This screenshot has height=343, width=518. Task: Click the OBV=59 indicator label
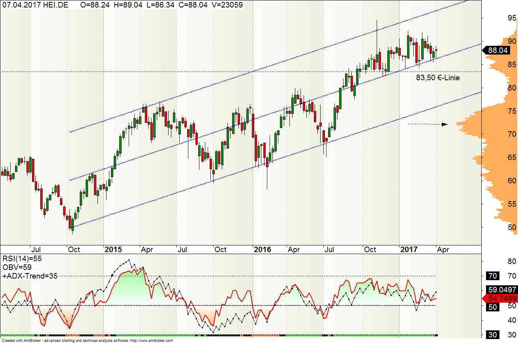17,267
